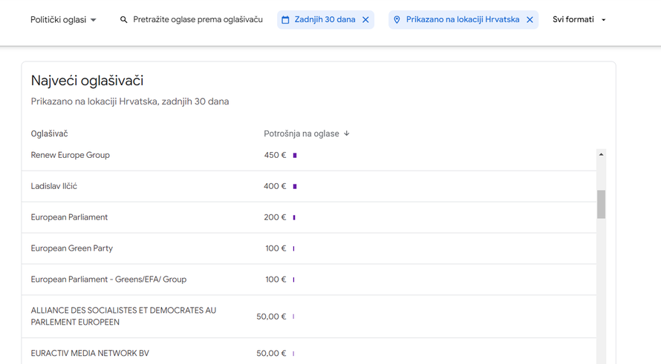Remove the Zadnjih 30 dana filter

(365, 20)
